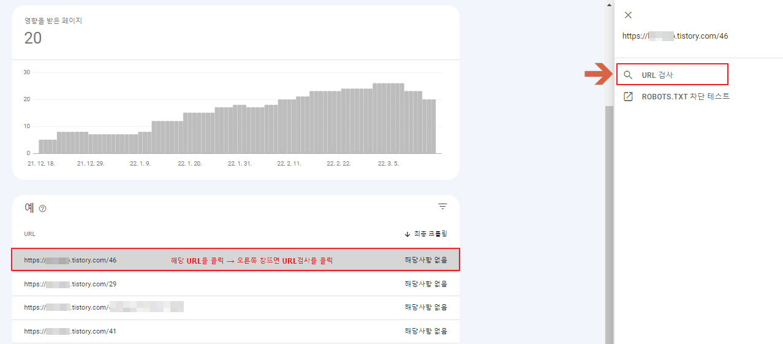
Task: Select the tistory.com/29 URL row
Action: 236,284
